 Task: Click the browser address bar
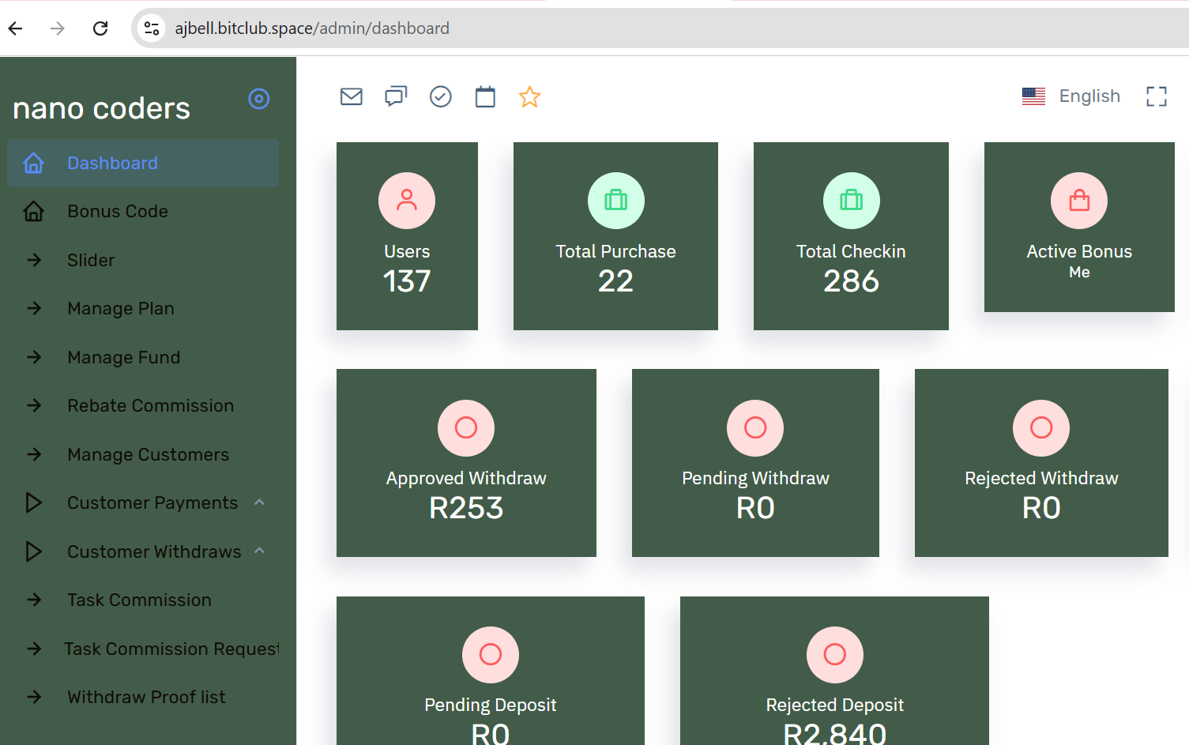pos(632,28)
